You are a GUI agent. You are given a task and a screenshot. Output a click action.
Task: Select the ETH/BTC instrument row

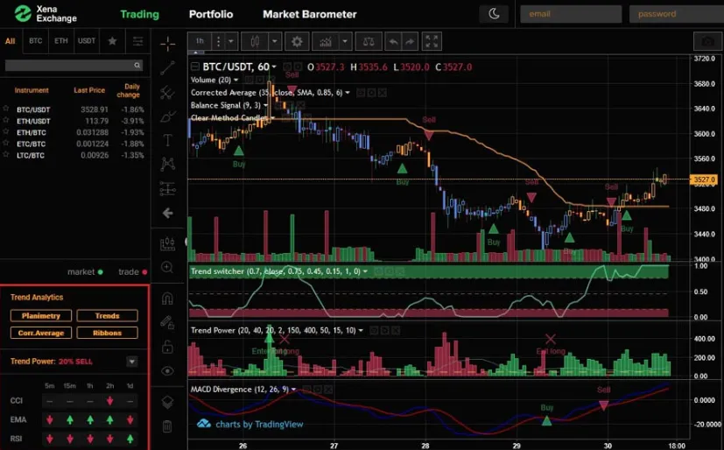(x=74, y=132)
